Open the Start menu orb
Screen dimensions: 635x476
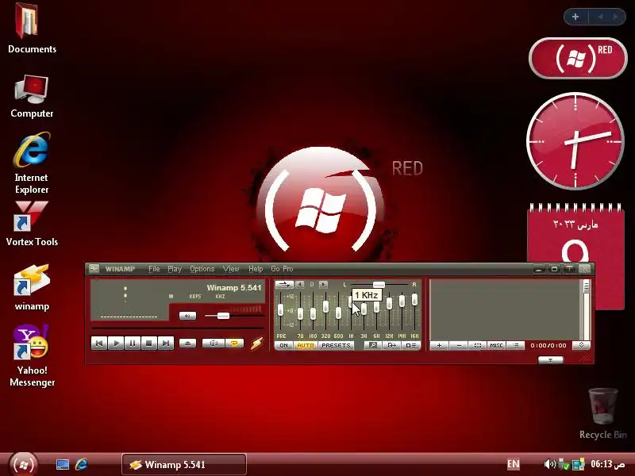[x=23, y=464]
